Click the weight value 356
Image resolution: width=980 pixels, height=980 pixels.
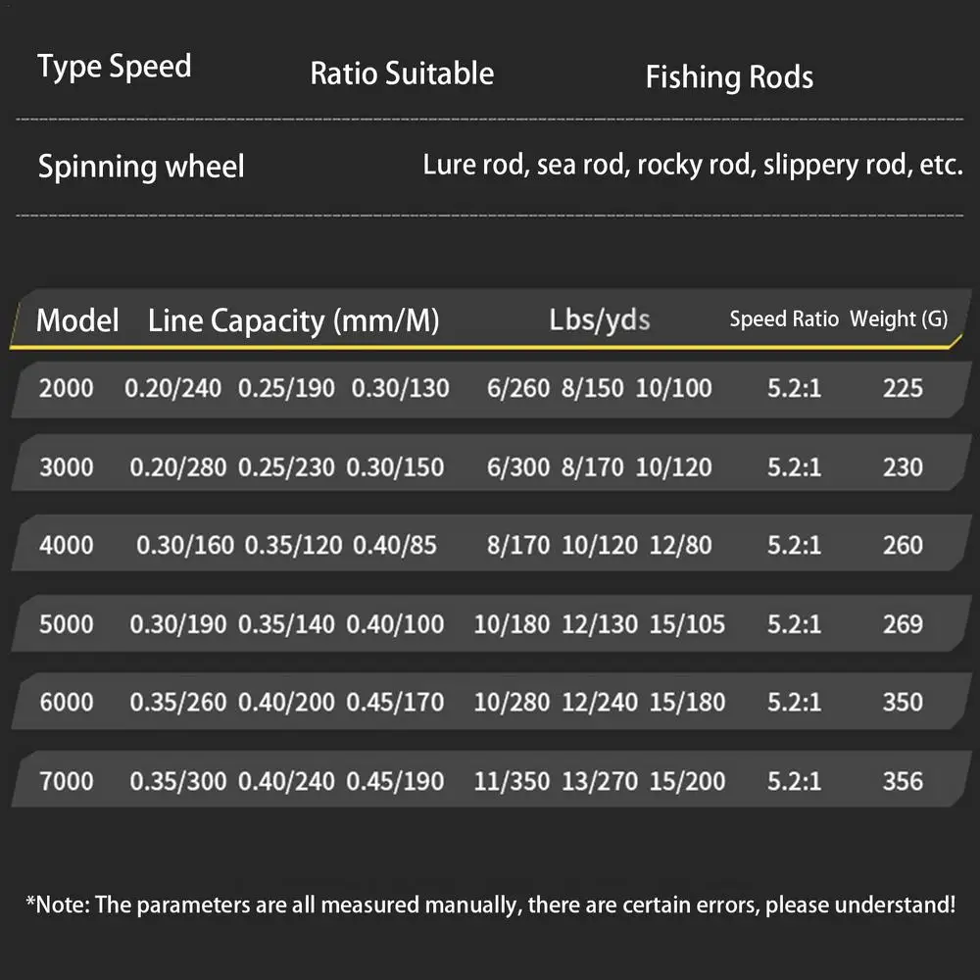903,781
